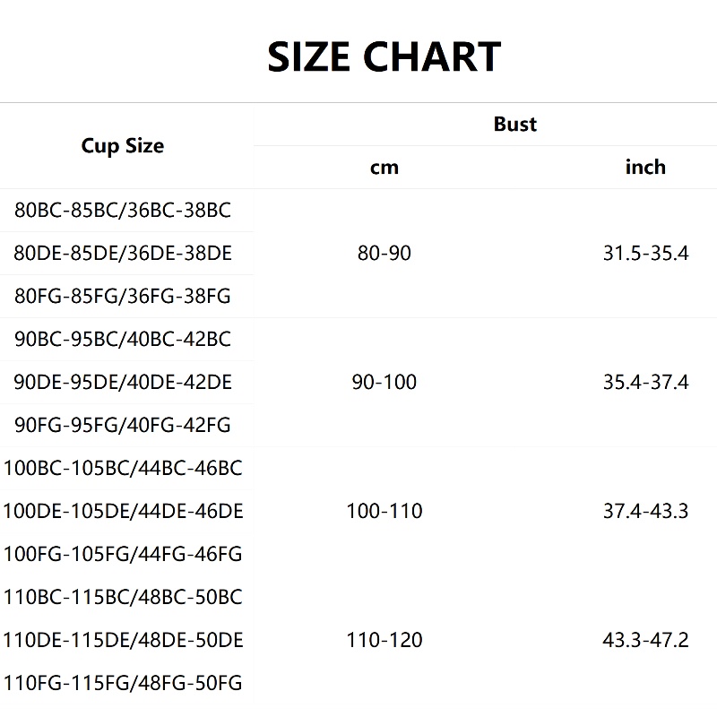
Task: Select the 100FG-105FG/44FG-46FG row
Action: click(123, 555)
